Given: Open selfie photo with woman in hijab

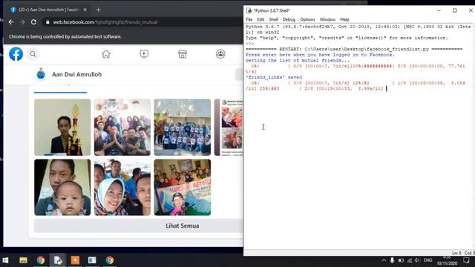Looking at the screenshot, I should [122, 188].
